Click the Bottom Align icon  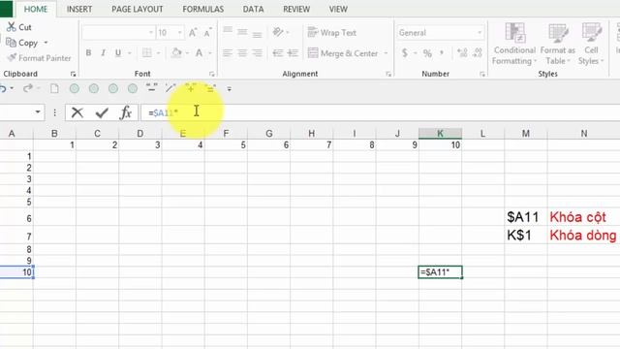pos(258,34)
